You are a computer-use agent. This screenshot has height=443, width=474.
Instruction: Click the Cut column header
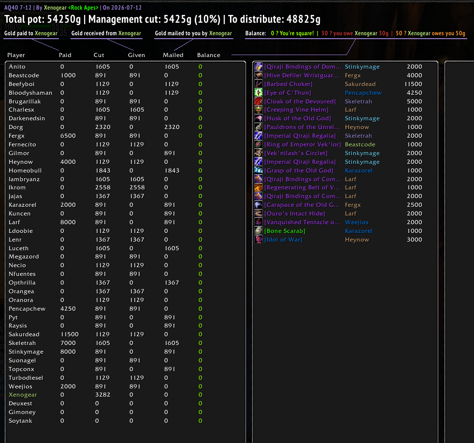[99, 55]
